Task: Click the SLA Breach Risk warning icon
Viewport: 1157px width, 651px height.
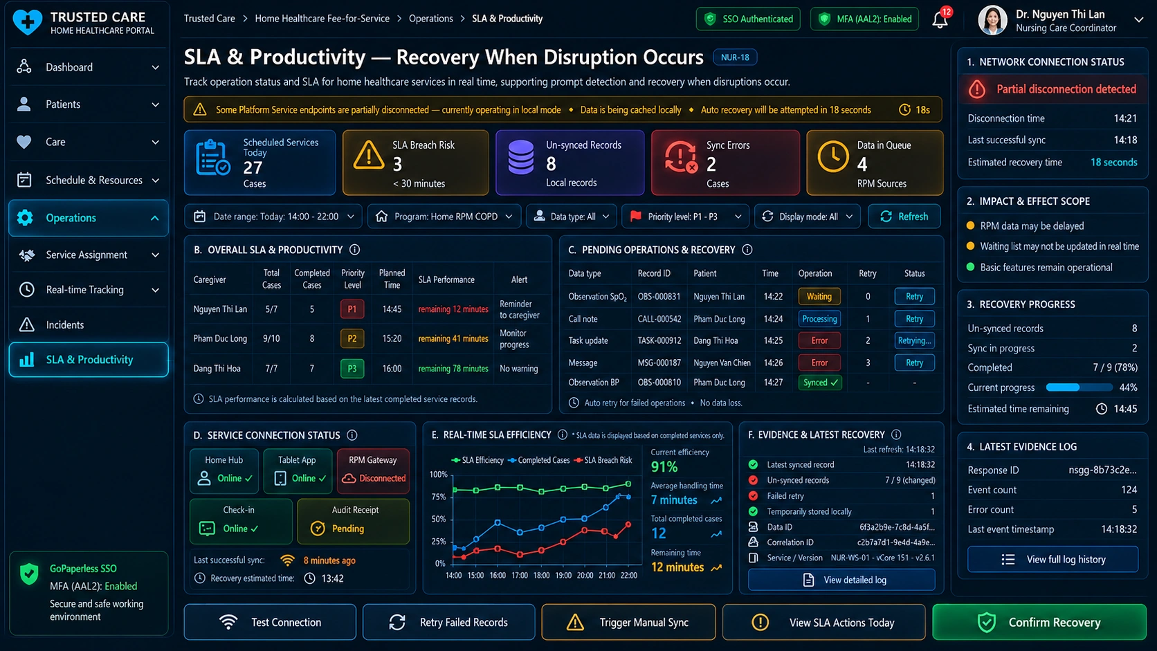Action: [x=369, y=155]
